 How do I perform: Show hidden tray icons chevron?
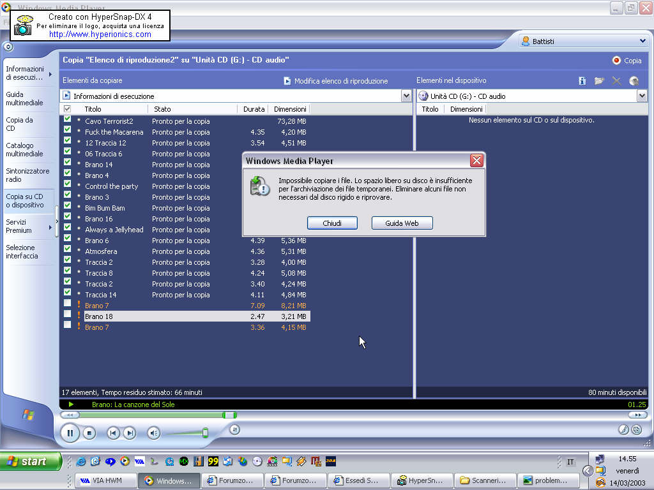coord(588,471)
